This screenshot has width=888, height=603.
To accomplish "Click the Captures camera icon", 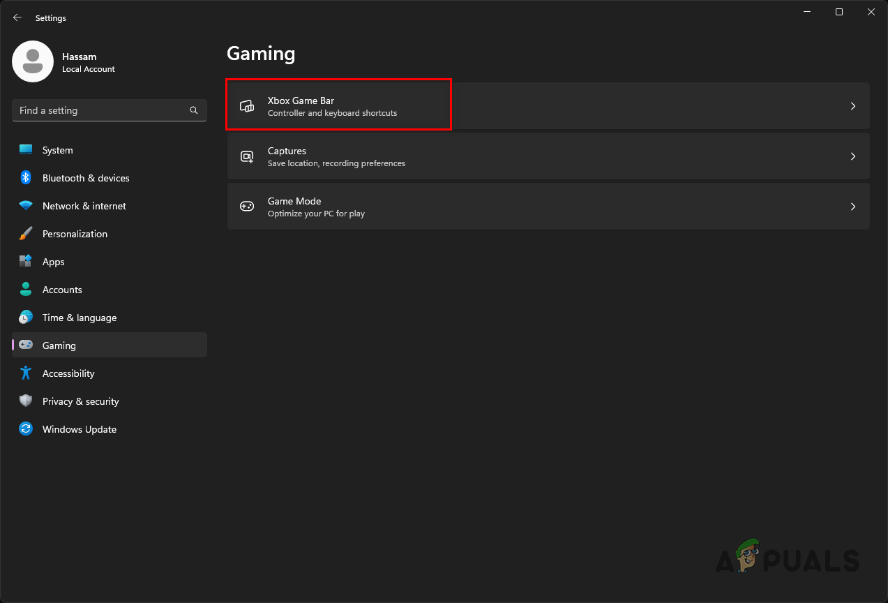I will point(247,156).
